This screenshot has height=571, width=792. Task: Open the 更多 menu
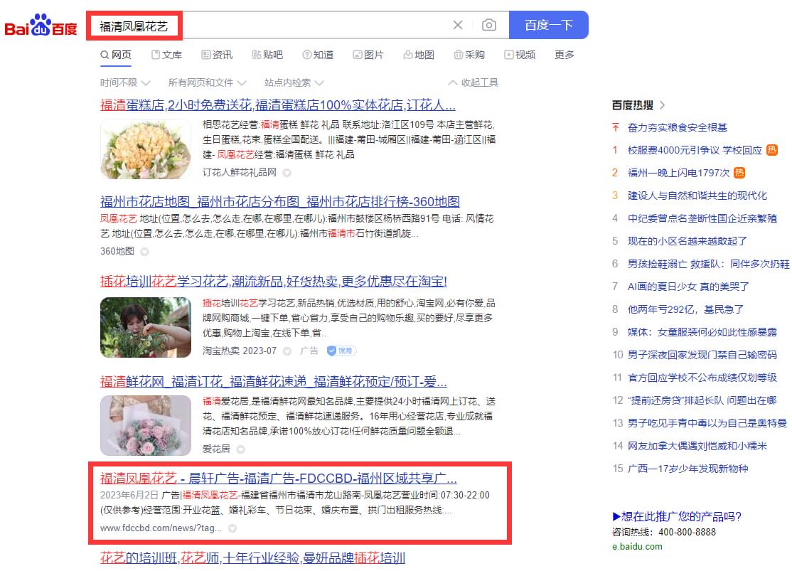coord(564,55)
